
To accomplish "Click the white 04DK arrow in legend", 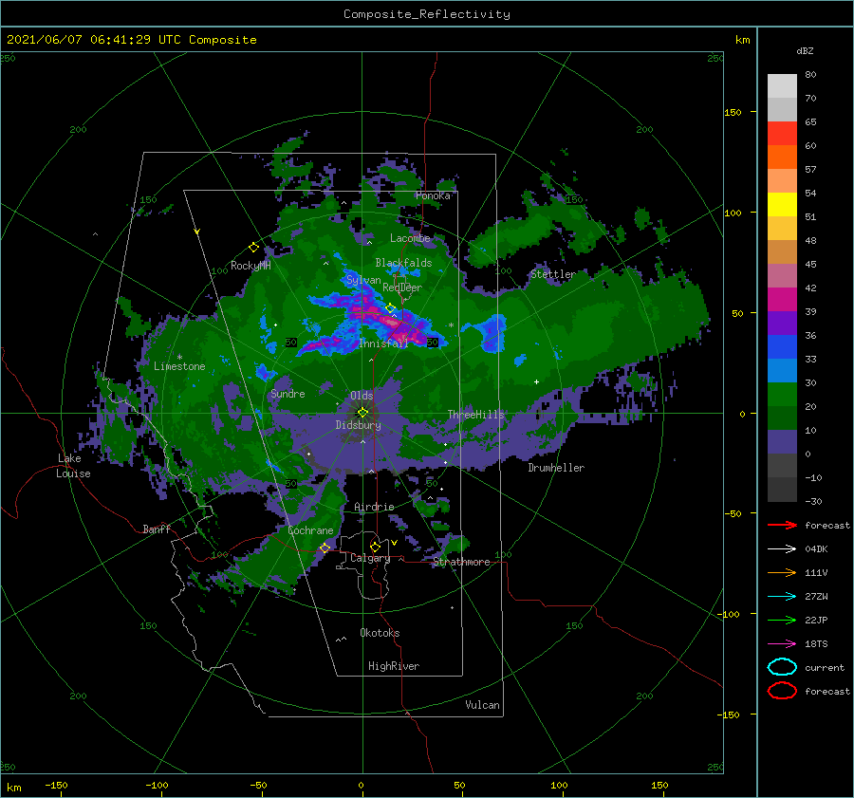I will pyautogui.click(x=782, y=549).
